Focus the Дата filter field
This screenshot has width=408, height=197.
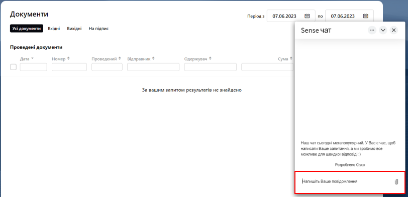click(33, 67)
